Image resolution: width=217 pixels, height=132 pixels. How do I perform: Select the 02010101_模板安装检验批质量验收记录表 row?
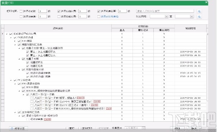tap(48, 91)
